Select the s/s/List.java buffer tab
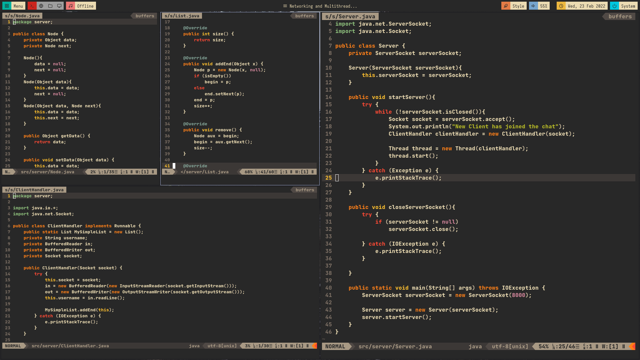This screenshot has height=360, width=640. 182,16
